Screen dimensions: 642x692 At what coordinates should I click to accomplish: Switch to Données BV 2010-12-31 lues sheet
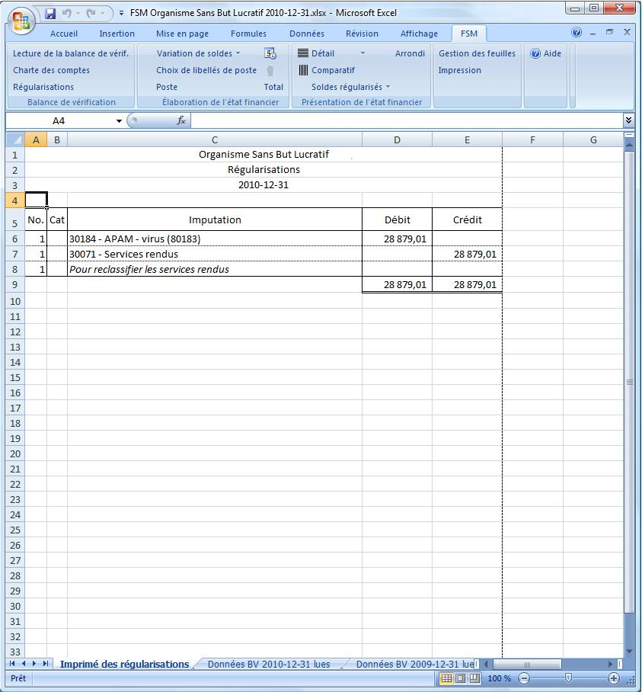point(269,664)
